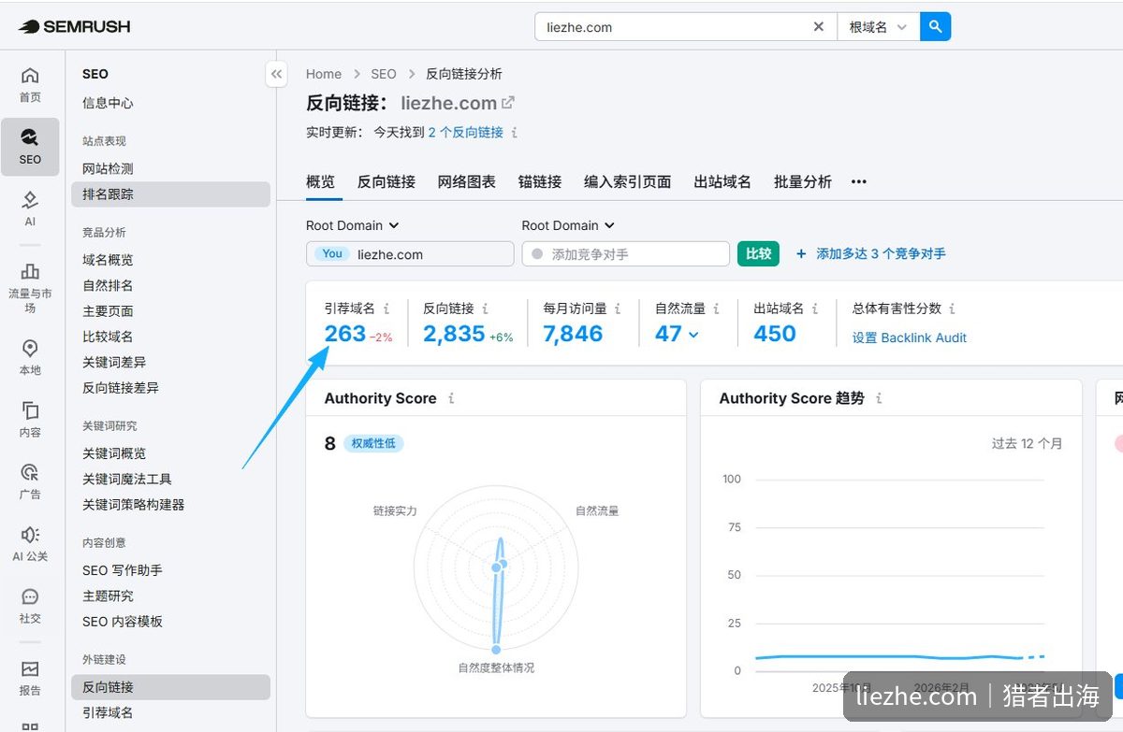
Task: Click the green 比较 button
Action: 758,253
